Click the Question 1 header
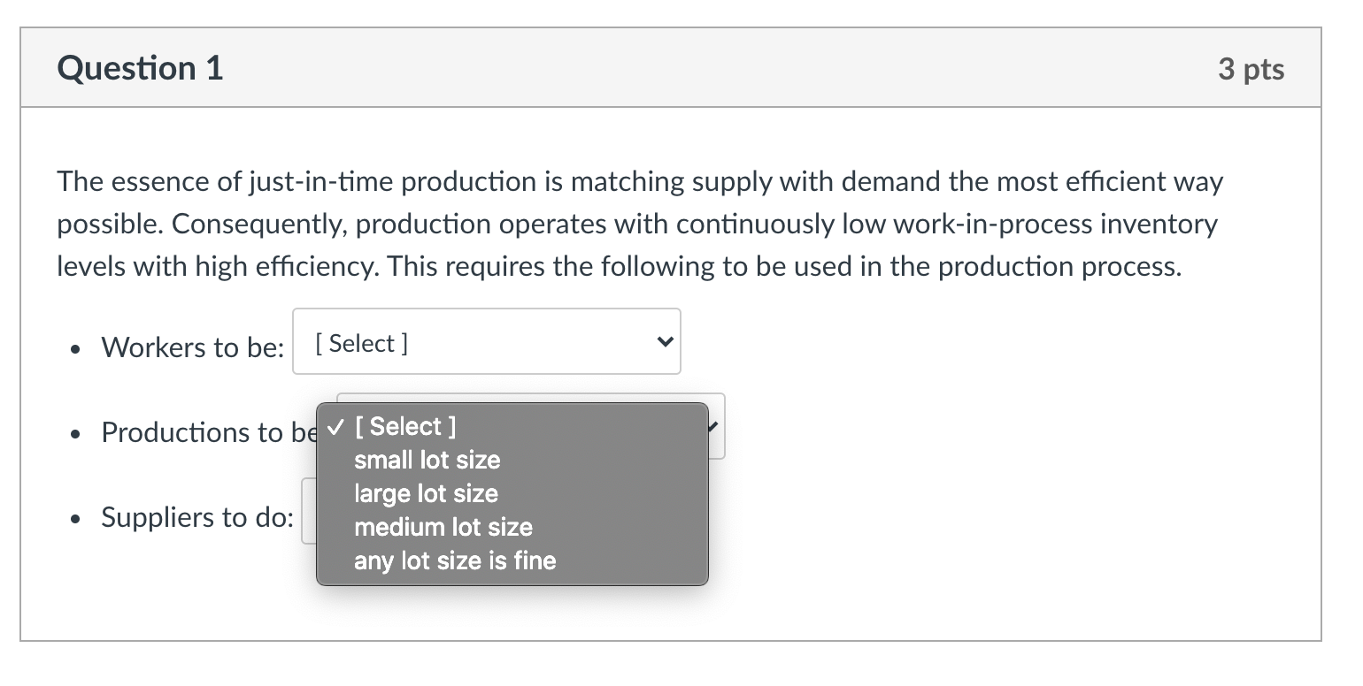 (139, 67)
